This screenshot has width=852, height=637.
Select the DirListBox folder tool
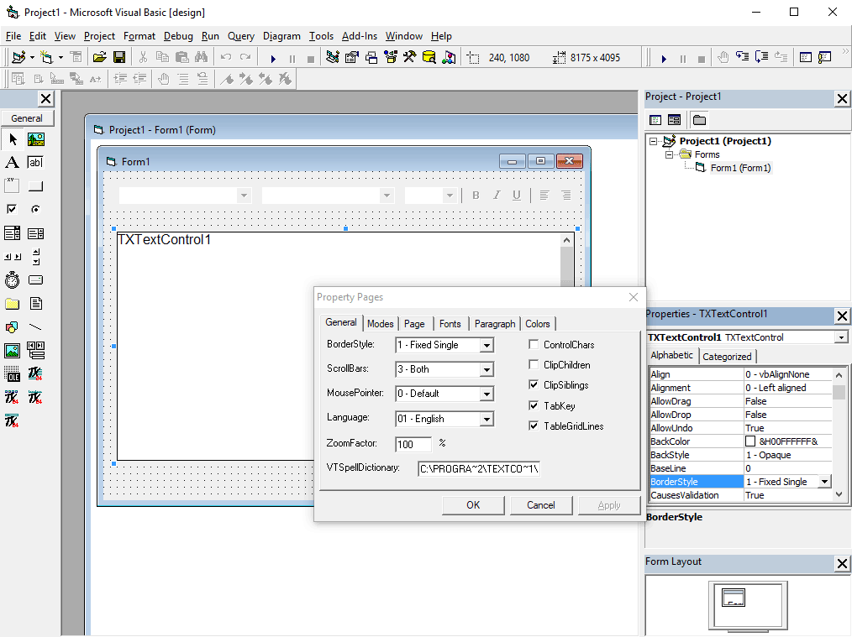(13, 303)
